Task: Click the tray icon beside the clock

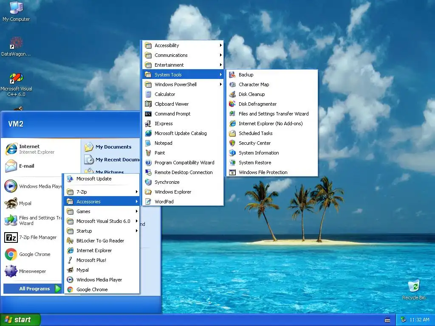Action: [403, 320]
